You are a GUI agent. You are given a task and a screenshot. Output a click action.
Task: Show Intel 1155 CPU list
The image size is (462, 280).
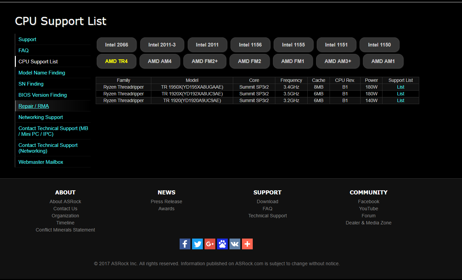coord(294,45)
